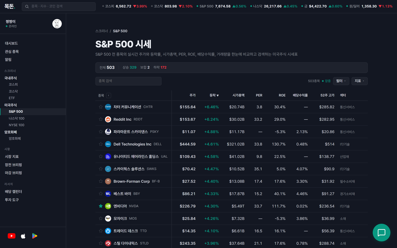Open the YouTube channel icon
The width and height of the screenshot is (397, 248).
click(12, 236)
